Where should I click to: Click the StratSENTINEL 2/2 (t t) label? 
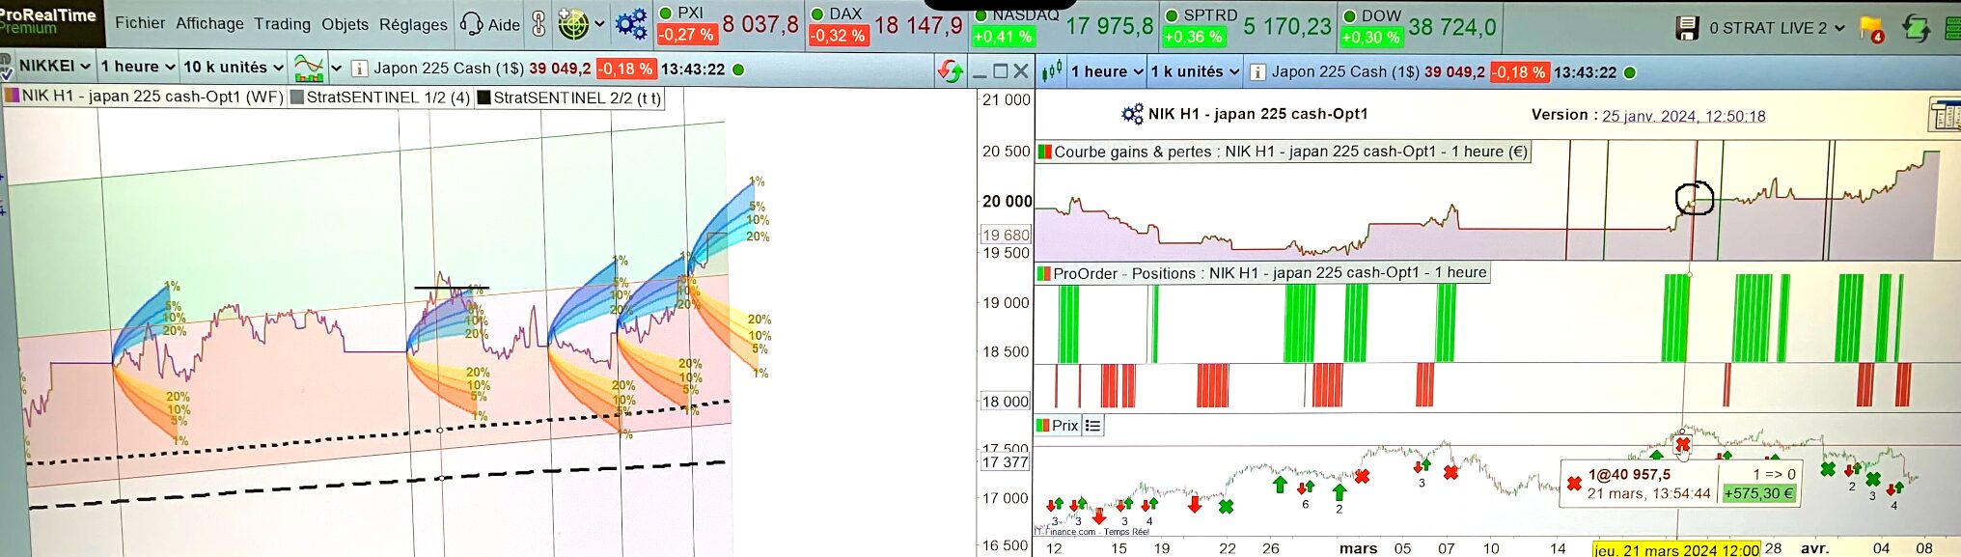(x=577, y=97)
